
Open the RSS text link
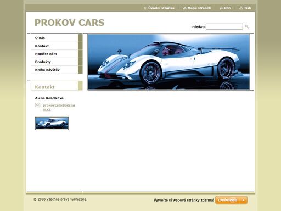pos(227,8)
